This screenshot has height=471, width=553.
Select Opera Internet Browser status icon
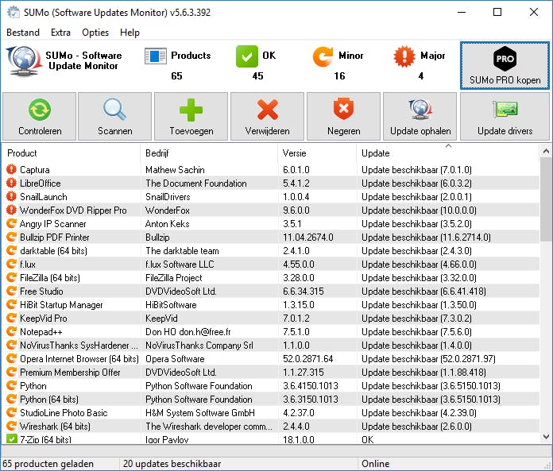coord(11,358)
